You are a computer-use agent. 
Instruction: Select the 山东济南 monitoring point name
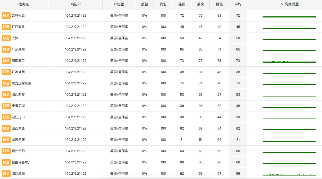point(18,140)
